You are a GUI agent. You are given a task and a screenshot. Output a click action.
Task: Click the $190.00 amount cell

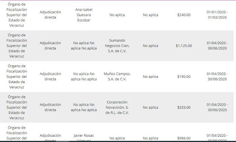click(x=184, y=77)
